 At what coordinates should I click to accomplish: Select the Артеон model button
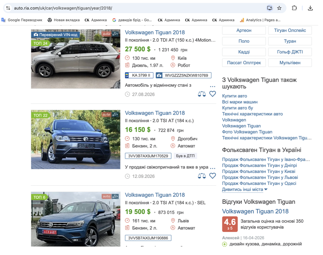(244, 30)
